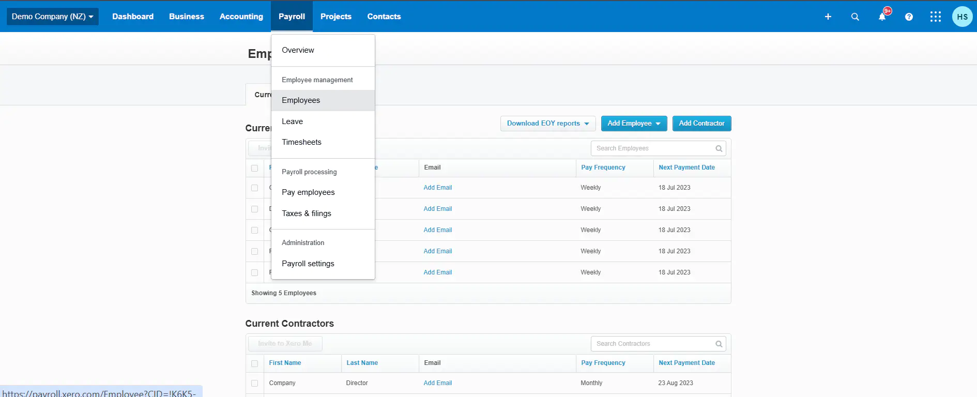Tick the second employee row checkbox
977x397 pixels.
click(254, 209)
